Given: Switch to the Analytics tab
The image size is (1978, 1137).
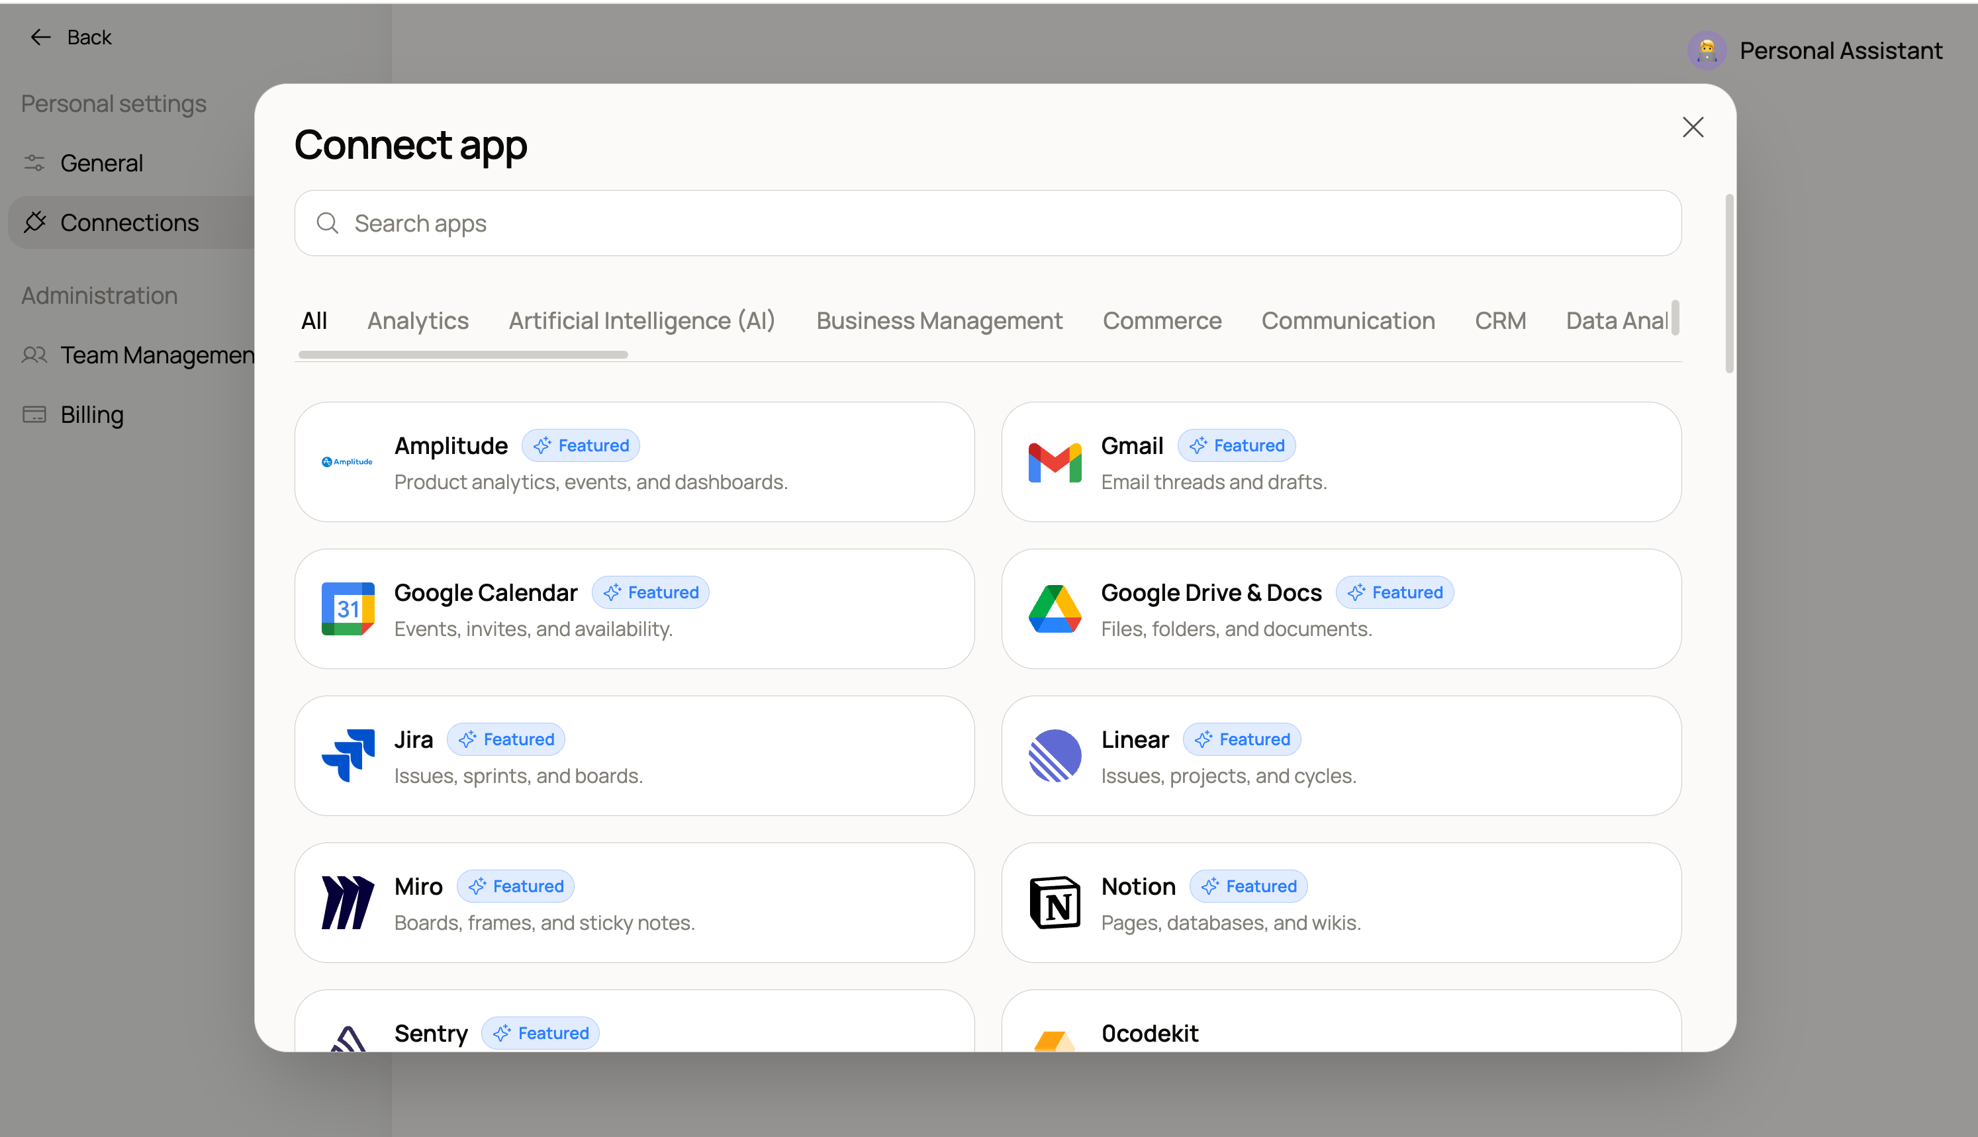Looking at the screenshot, I should click(x=418, y=320).
